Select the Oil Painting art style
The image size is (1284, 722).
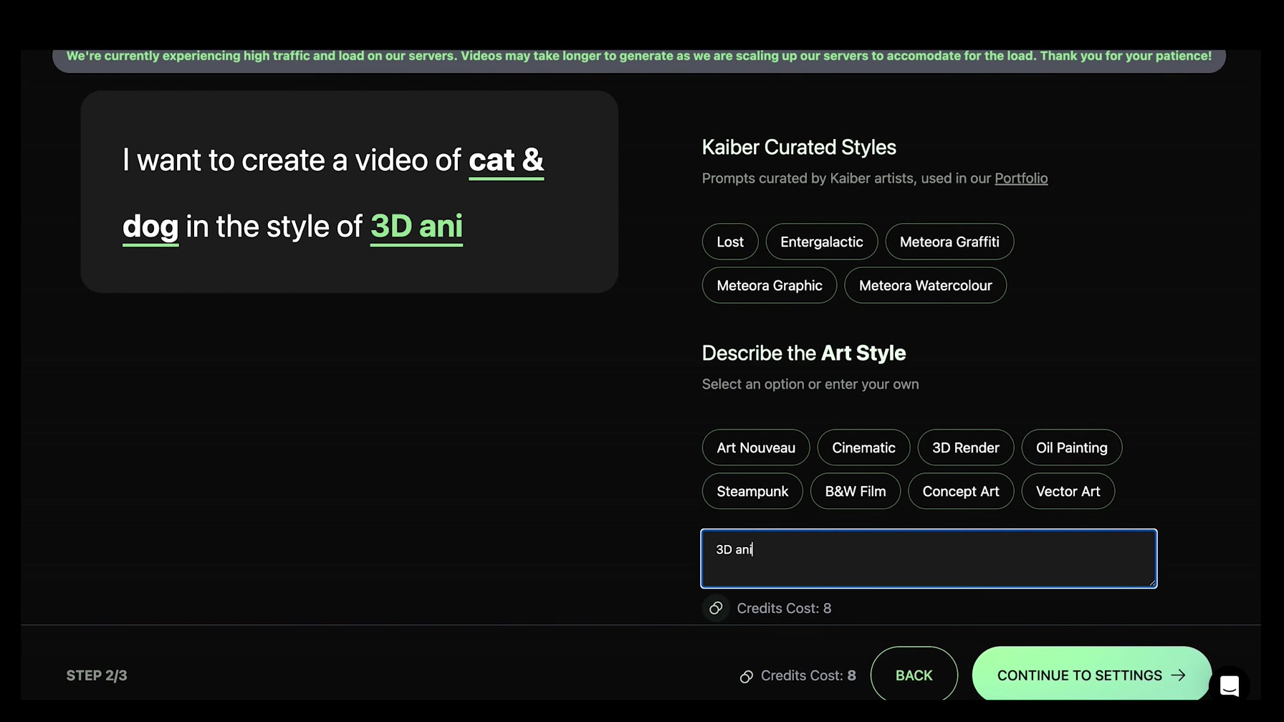[x=1071, y=447]
